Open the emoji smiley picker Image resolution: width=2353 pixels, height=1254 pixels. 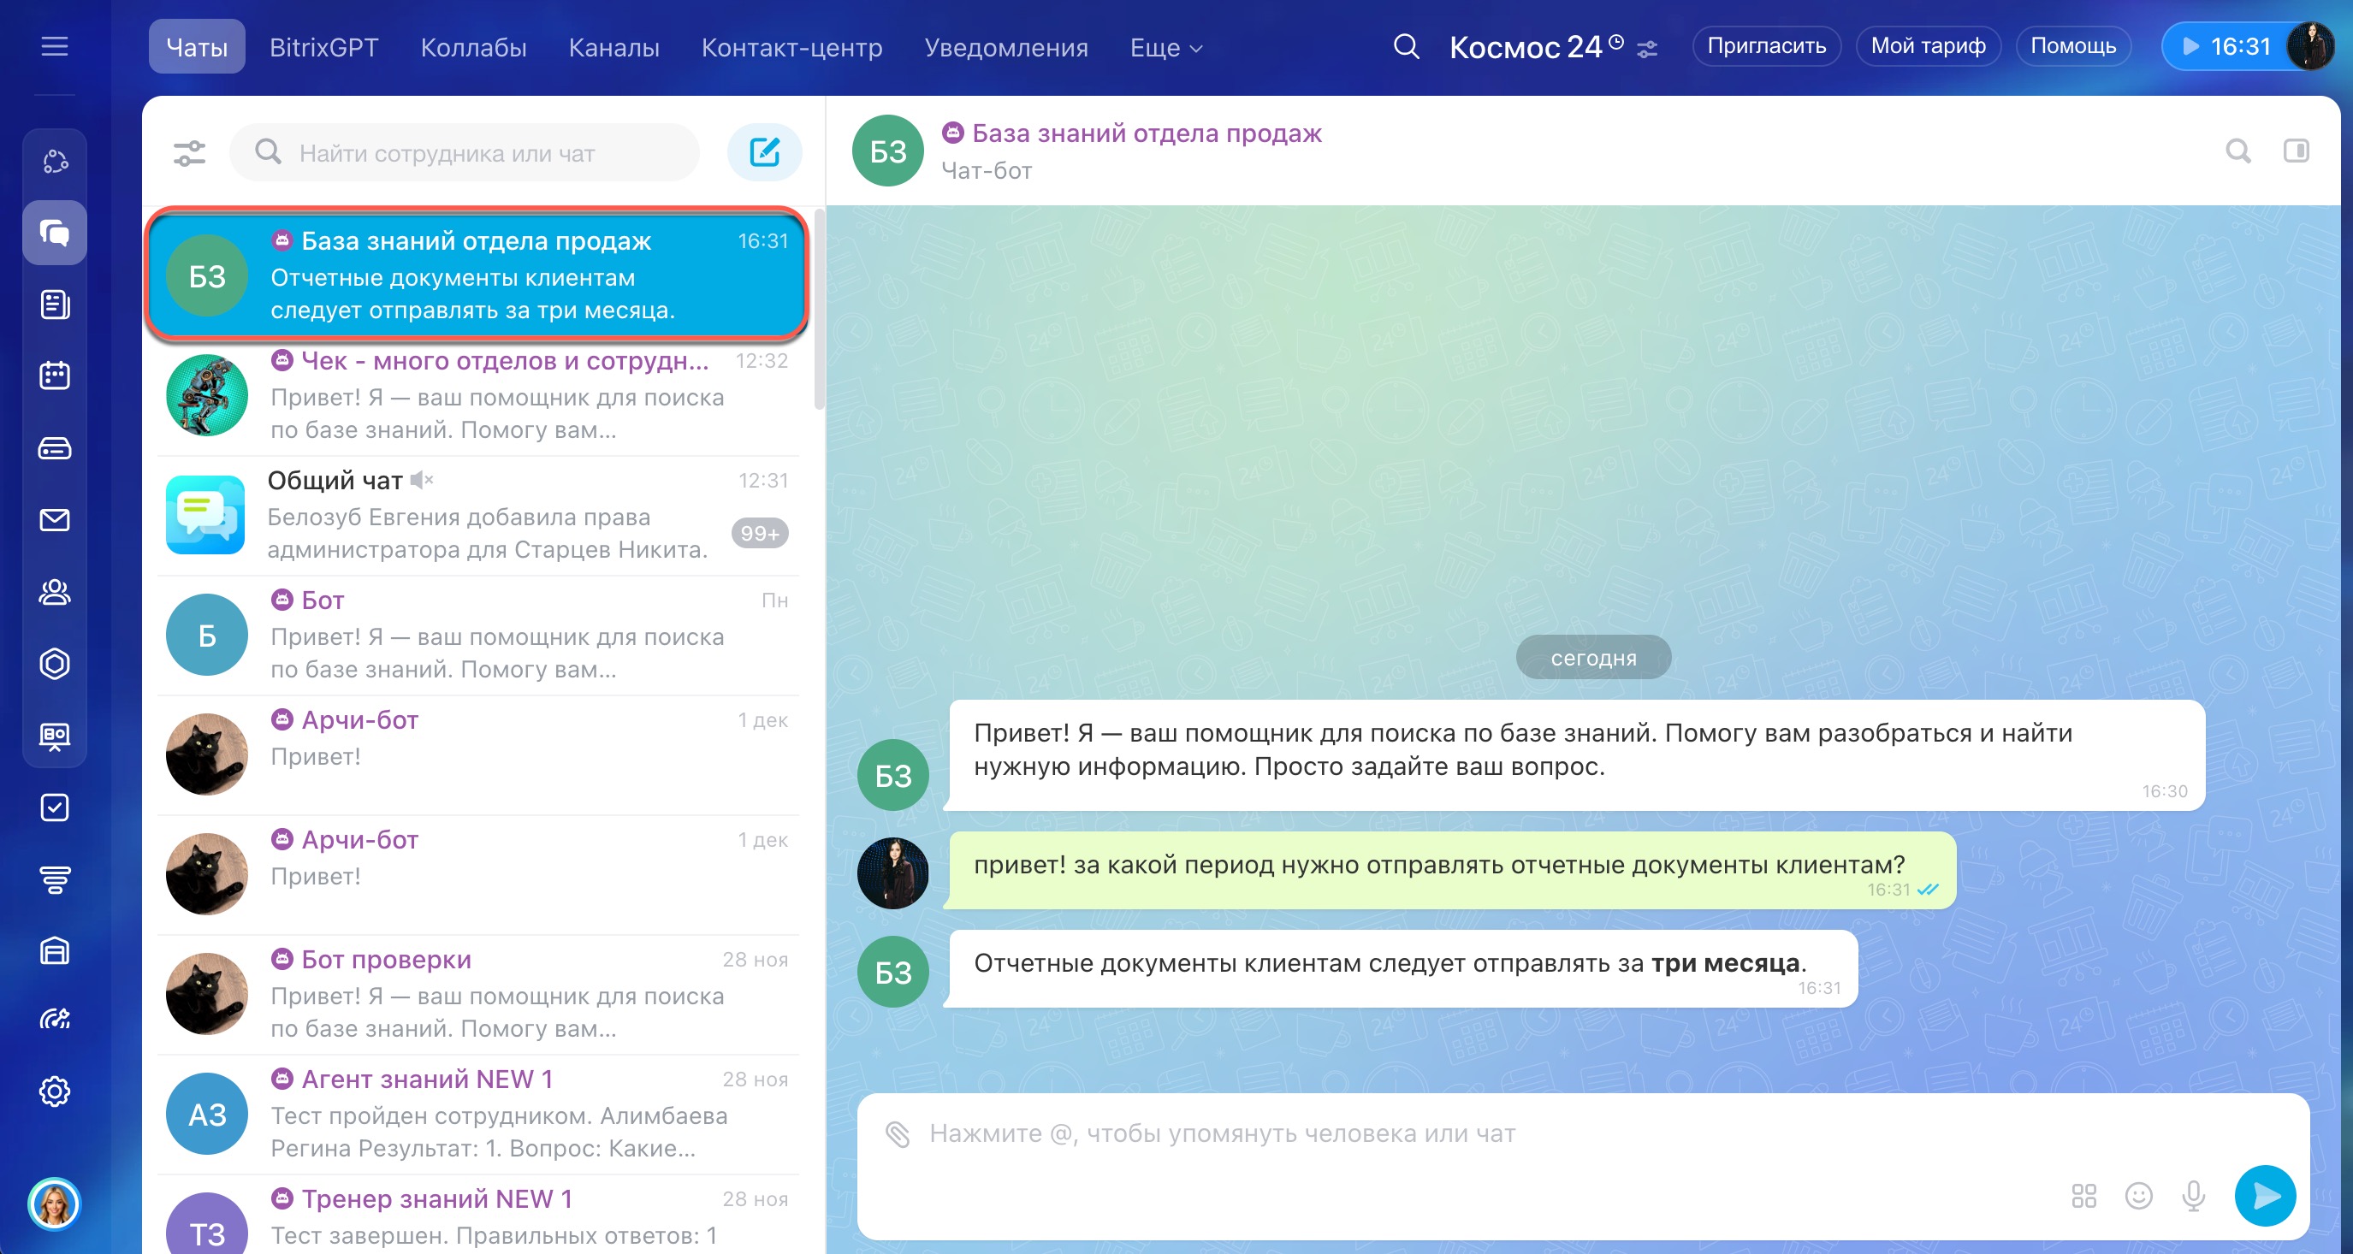[x=2138, y=1196]
